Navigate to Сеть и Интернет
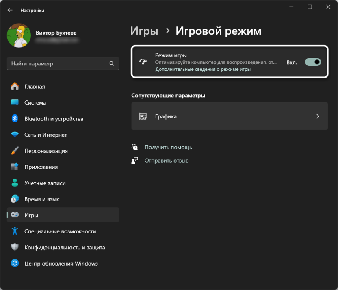338x290 pixels. coord(63,135)
